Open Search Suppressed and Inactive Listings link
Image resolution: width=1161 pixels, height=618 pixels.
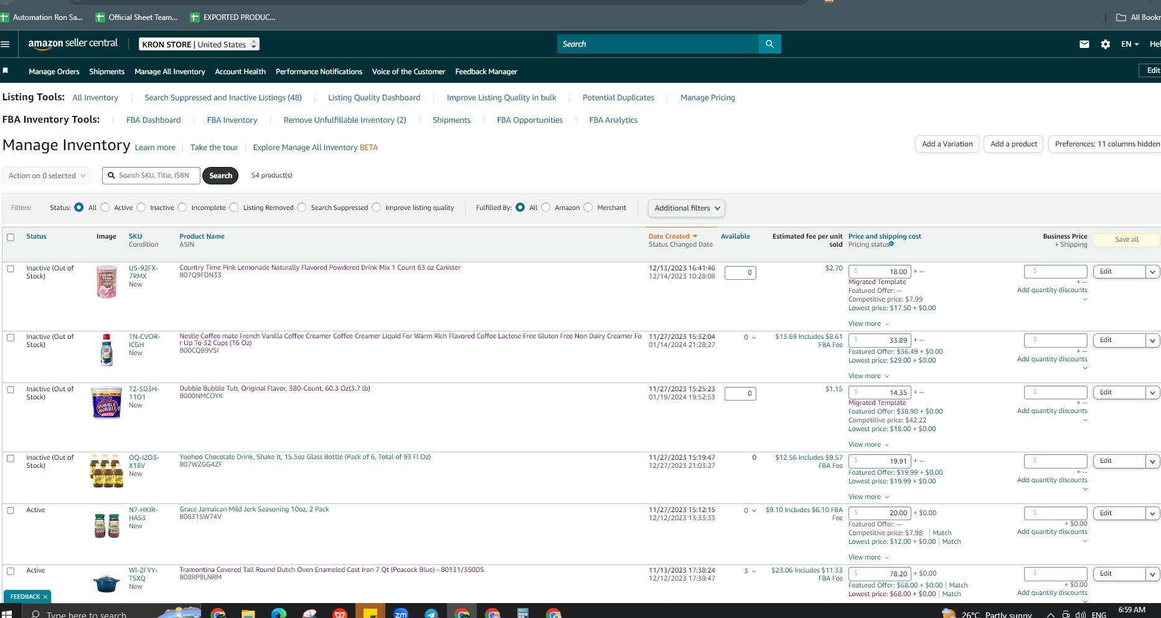click(x=223, y=98)
